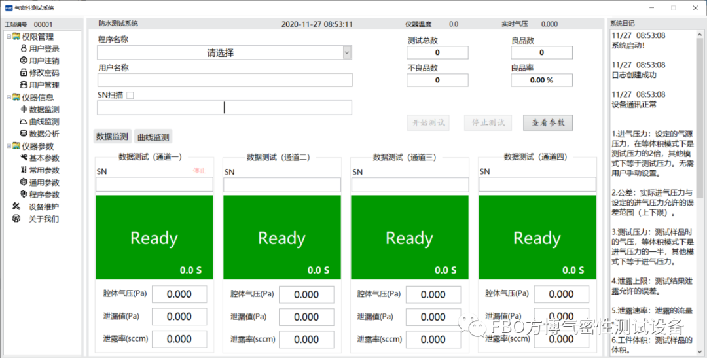Screen dimensions: 707x358
Task: Open the 程序名称 请选择 dropdown
Action: click(347, 53)
